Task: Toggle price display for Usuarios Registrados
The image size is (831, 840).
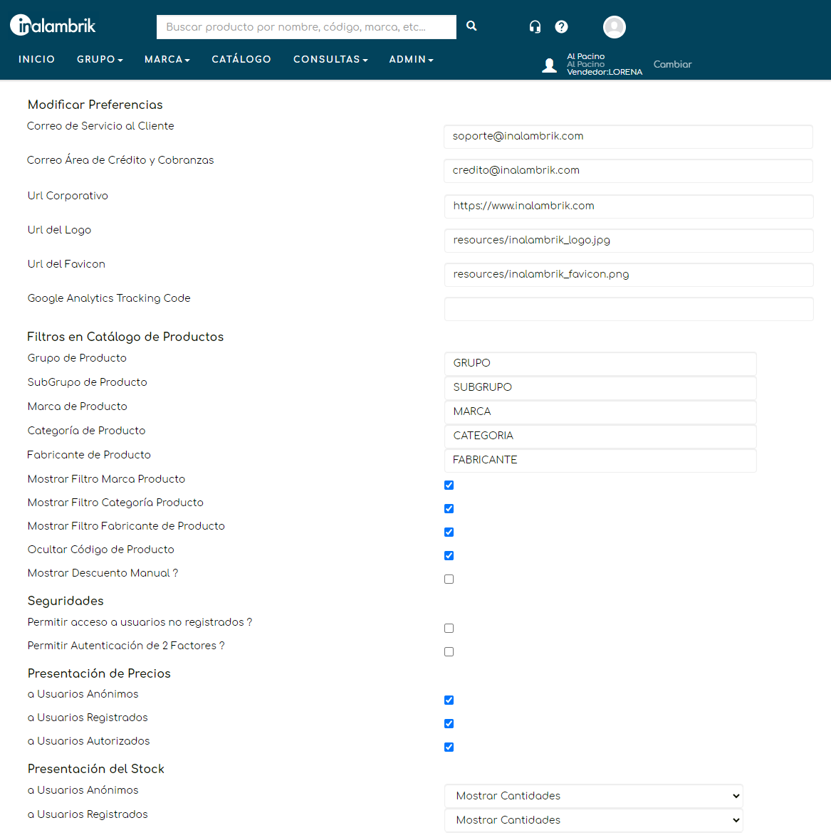Action: pyautogui.click(x=449, y=724)
